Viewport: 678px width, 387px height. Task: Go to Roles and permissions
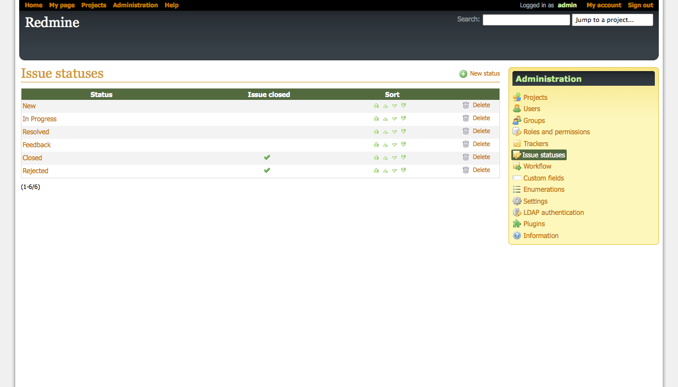click(551, 132)
